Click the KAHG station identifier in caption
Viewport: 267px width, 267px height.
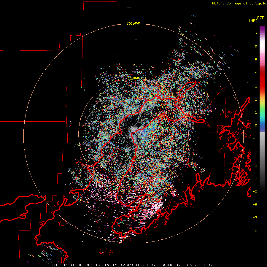pos(168,265)
